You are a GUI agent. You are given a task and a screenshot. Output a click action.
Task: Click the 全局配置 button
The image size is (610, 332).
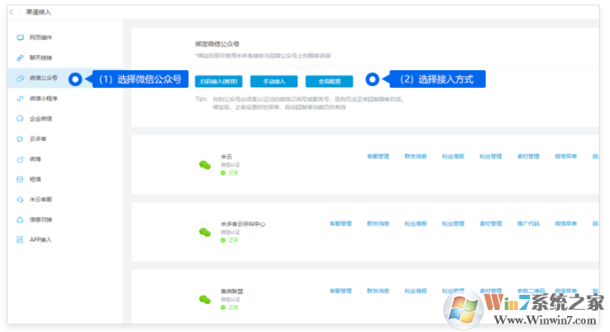point(329,81)
